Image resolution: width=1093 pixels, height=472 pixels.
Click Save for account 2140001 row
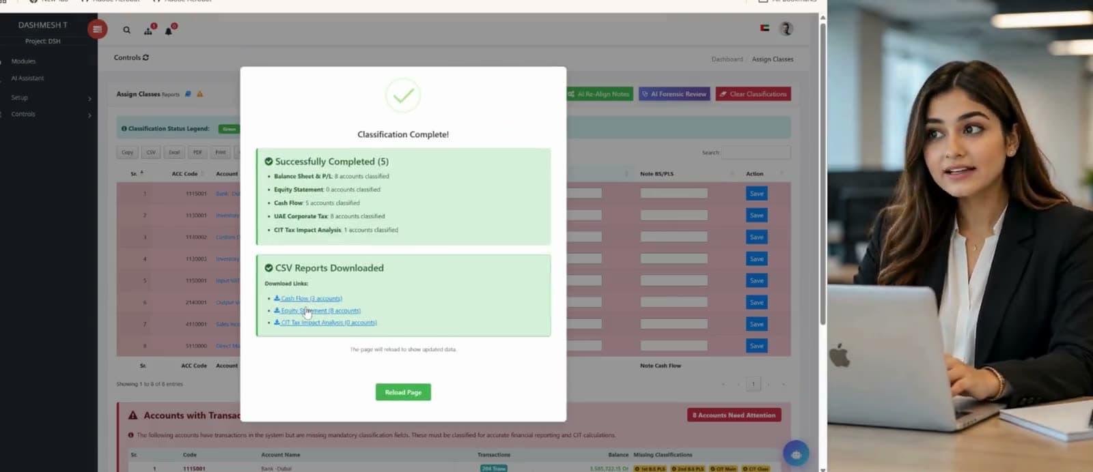pos(756,302)
